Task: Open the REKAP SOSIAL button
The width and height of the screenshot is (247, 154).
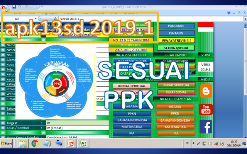Action: (176, 92)
